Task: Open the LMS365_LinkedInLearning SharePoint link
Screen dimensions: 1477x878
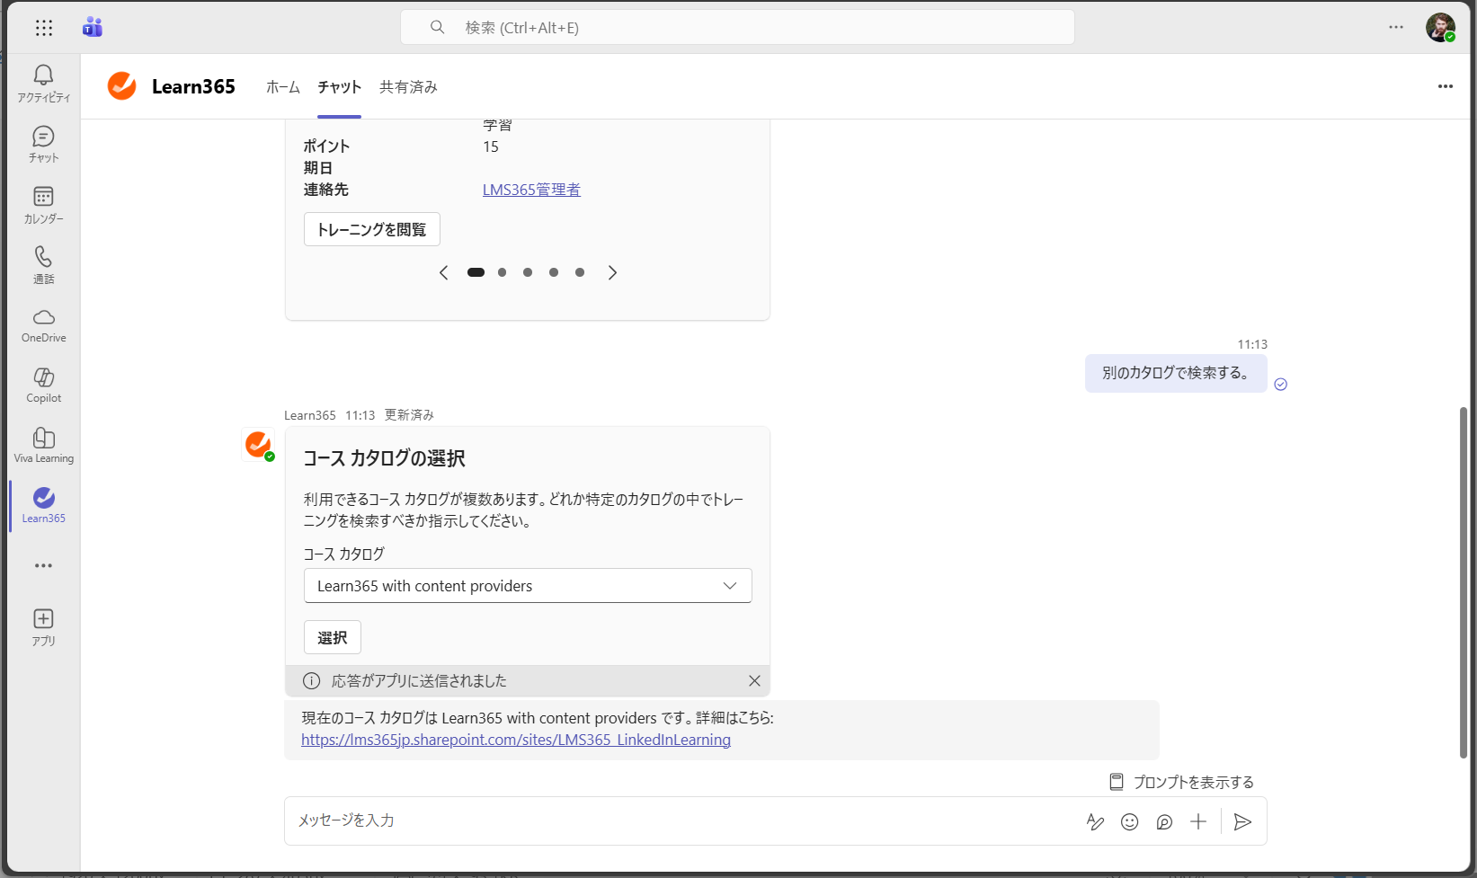Action: pos(516,740)
